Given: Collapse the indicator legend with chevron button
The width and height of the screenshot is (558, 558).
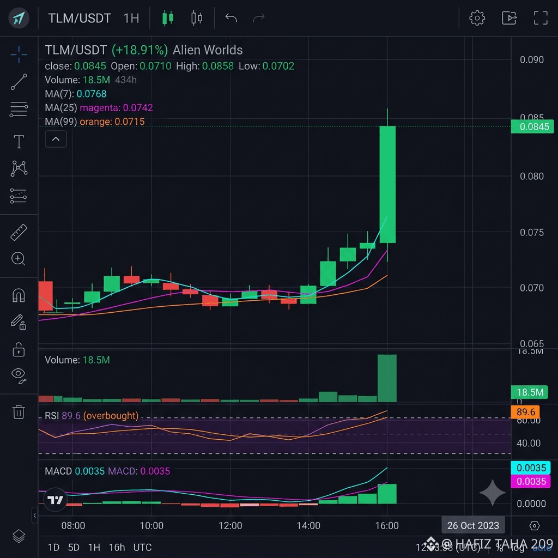Looking at the screenshot, I should click(56, 139).
